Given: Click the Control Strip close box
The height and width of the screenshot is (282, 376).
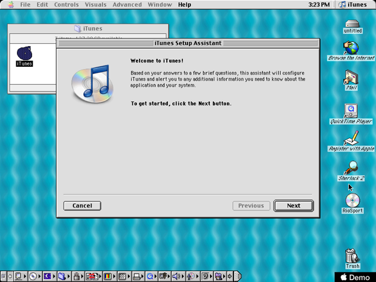Looking at the screenshot, I should pyautogui.click(x=4, y=277).
